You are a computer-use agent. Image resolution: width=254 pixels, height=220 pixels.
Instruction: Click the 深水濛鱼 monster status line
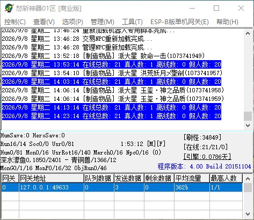pyautogui.click(x=59, y=160)
